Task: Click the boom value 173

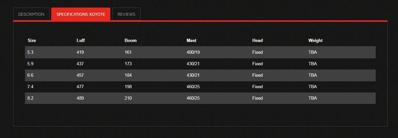Action: (x=128, y=64)
